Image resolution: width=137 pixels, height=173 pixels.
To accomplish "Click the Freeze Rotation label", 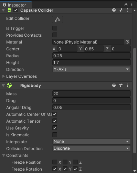I will coord(27,169).
